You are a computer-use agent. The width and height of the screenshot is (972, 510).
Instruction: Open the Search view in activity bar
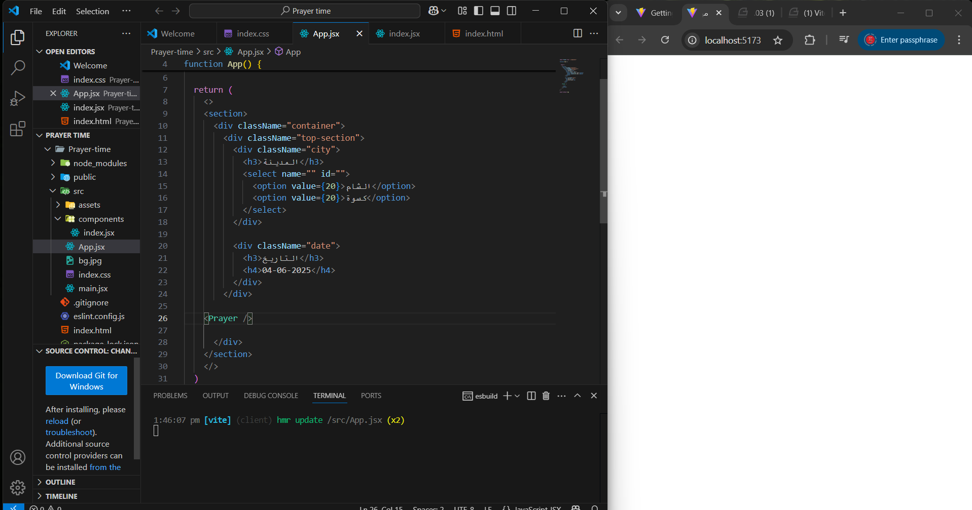tap(18, 67)
